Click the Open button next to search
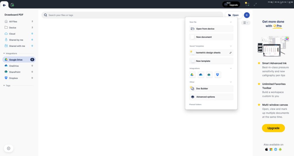Image resolution: width=294 pixels, height=156 pixels. click(233, 15)
